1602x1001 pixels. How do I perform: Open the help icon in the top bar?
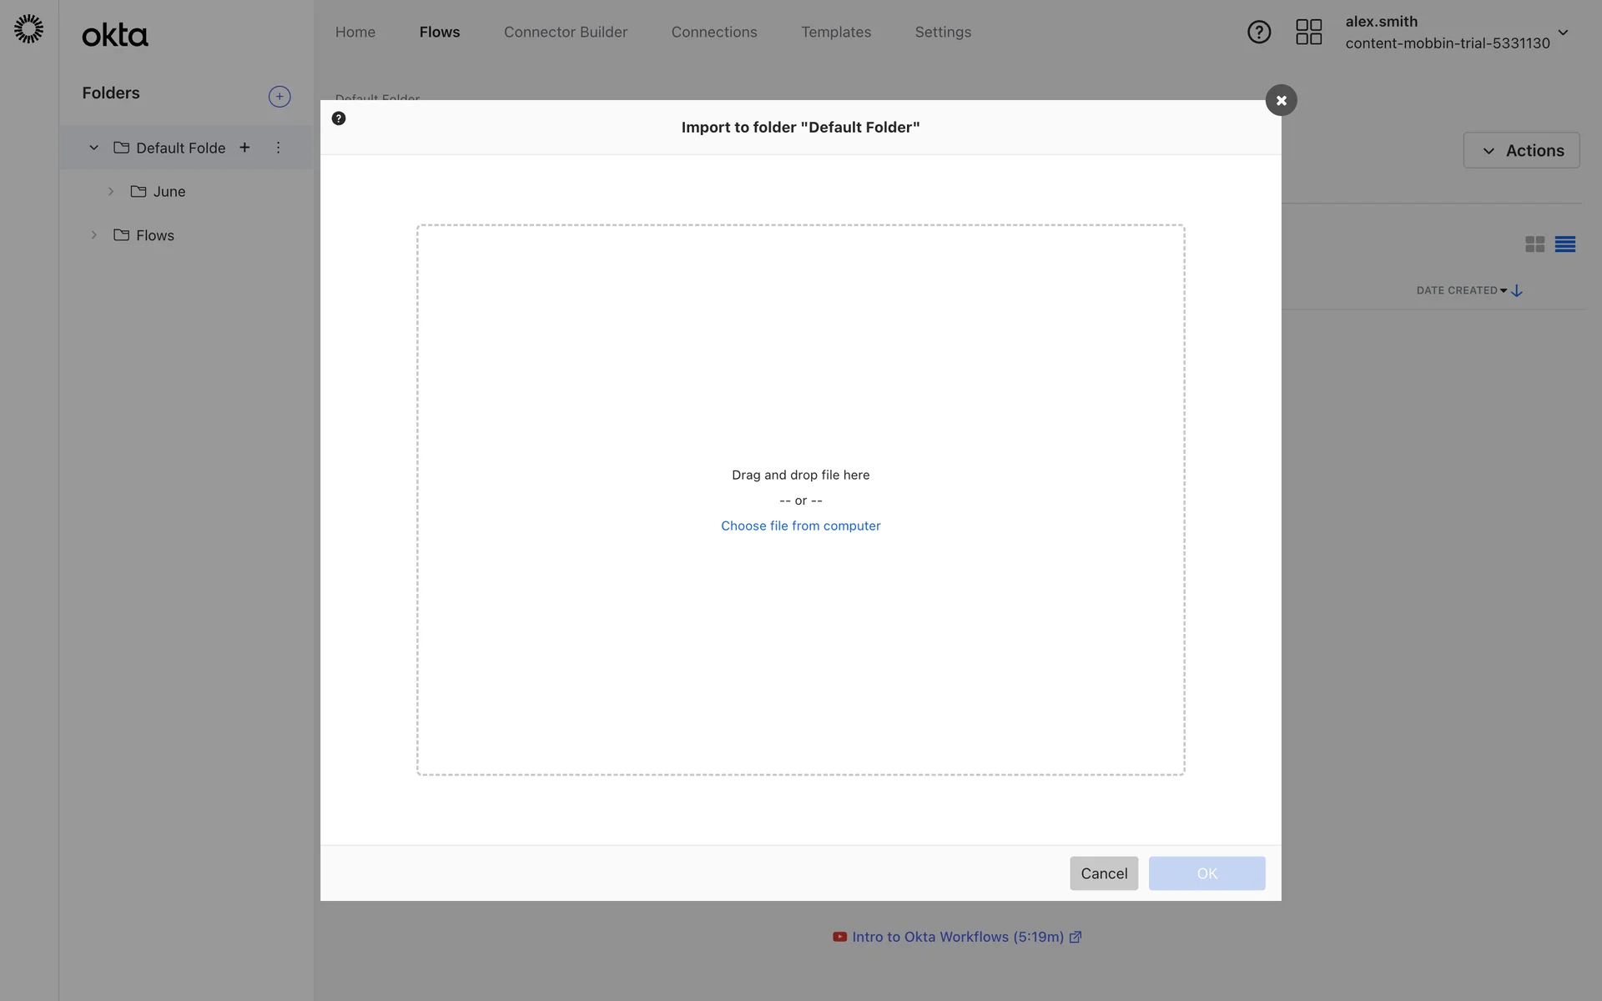1258,33
